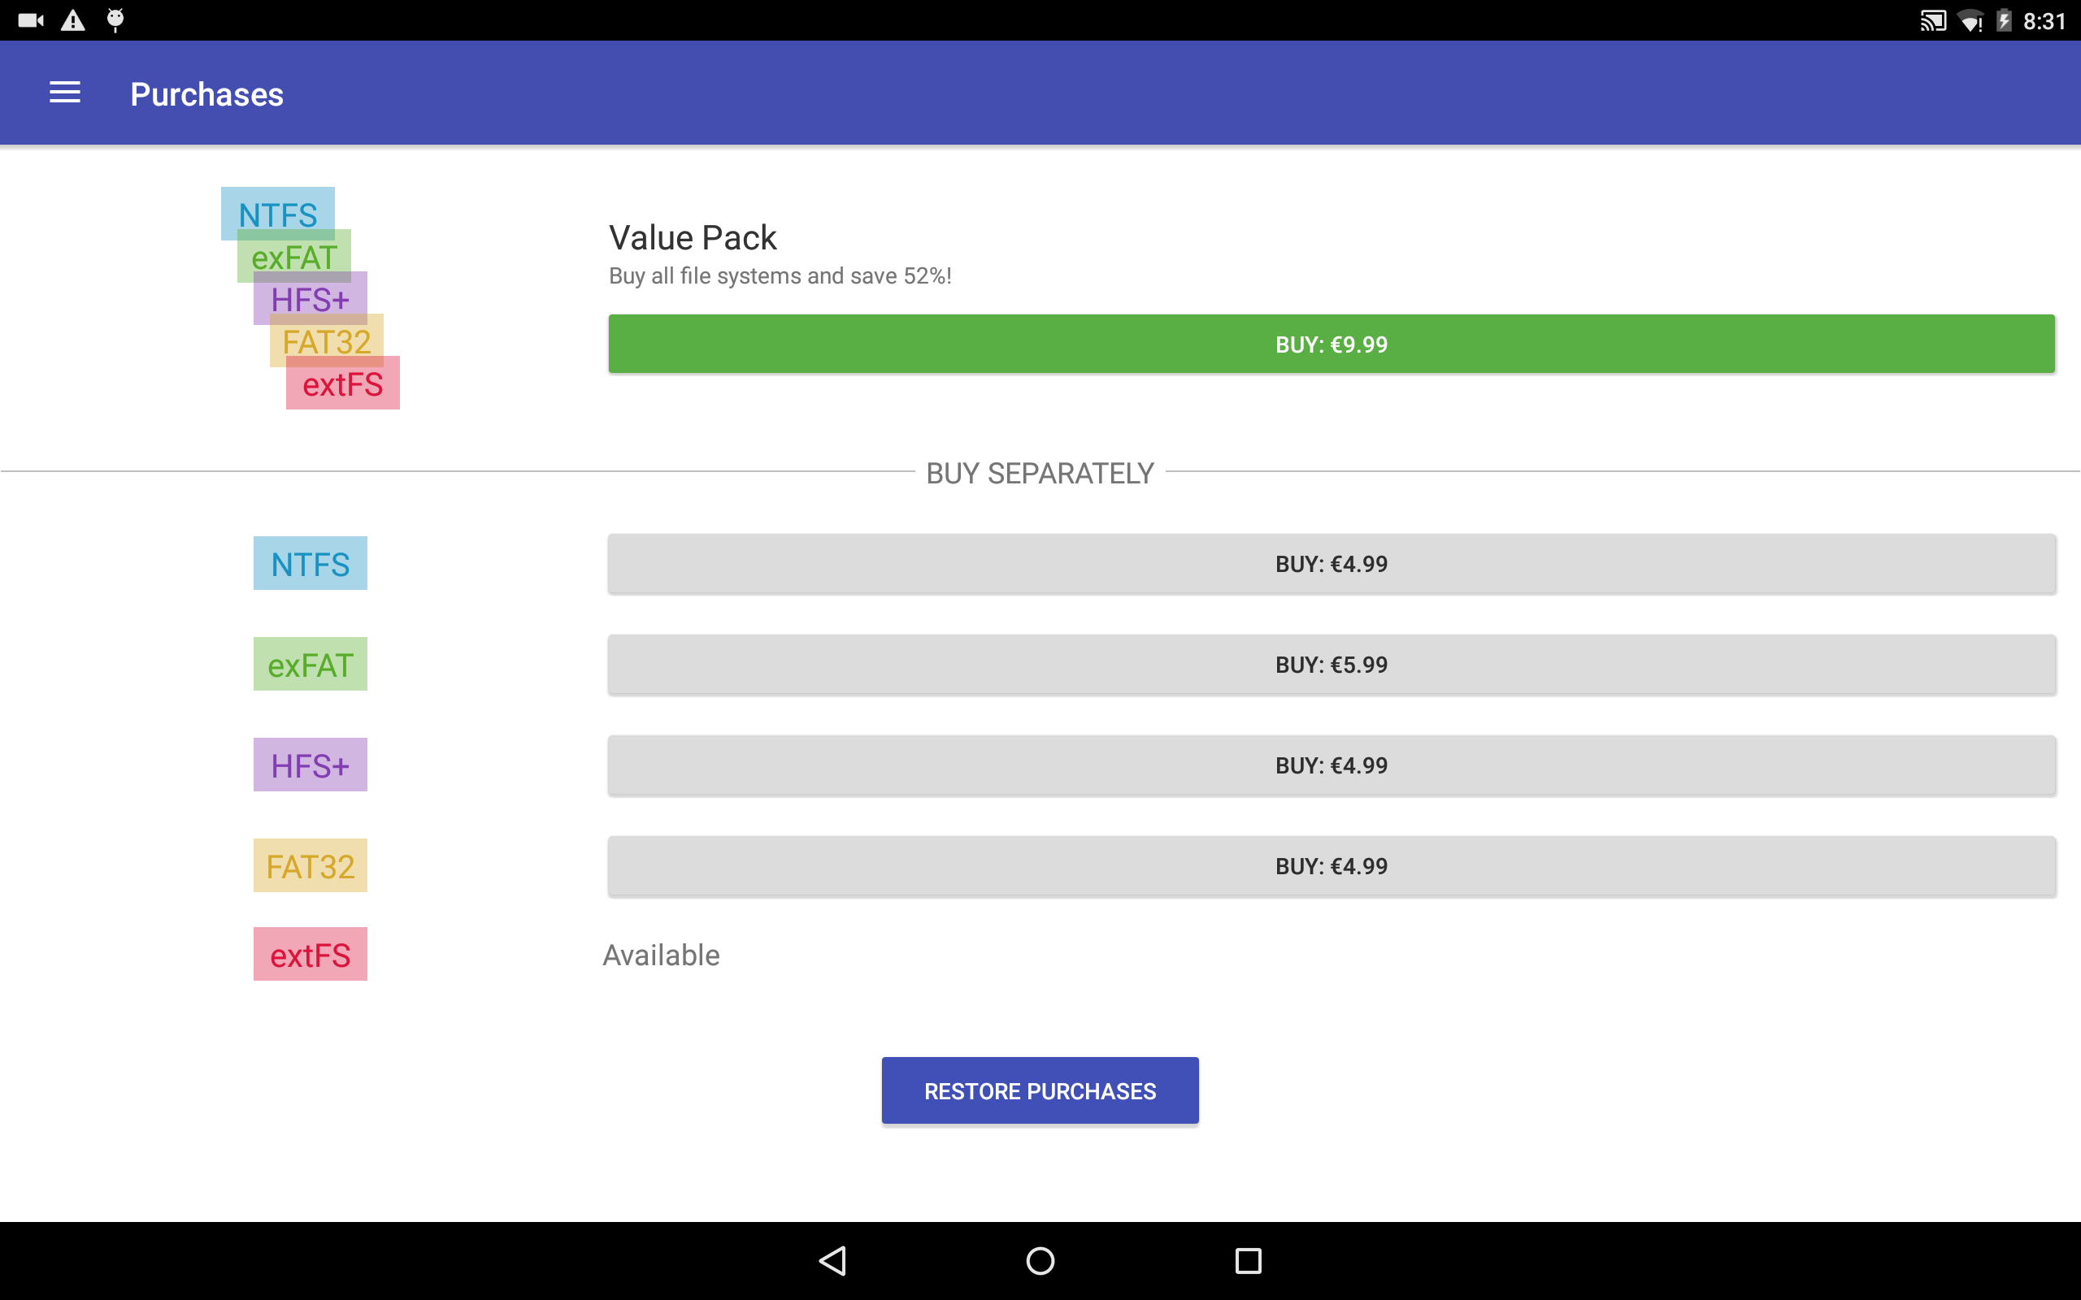Click the NTFS file system icon

pos(311,561)
